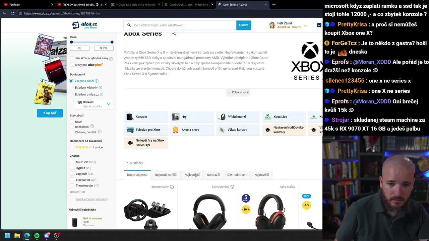Screen dimensions: 429x241
Task: Click the Televize pro Xbox icon
Action: tap(130, 130)
